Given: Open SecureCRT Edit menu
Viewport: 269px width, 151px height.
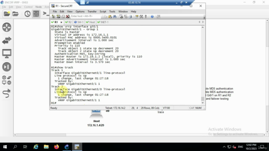Looking at the screenshot, I should point(62,11).
